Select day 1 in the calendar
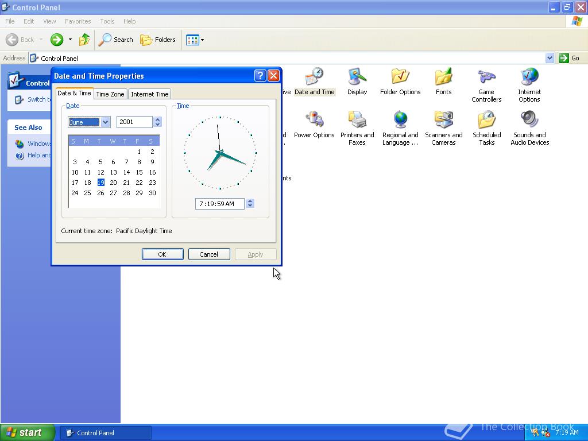This screenshot has width=588, height=441. click(139, 152)
